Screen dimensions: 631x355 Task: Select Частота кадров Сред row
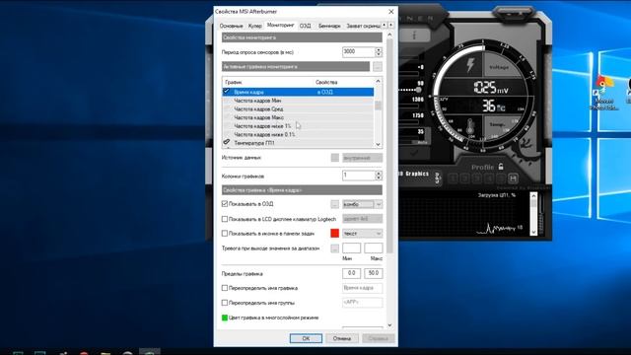tap(298, 109)
